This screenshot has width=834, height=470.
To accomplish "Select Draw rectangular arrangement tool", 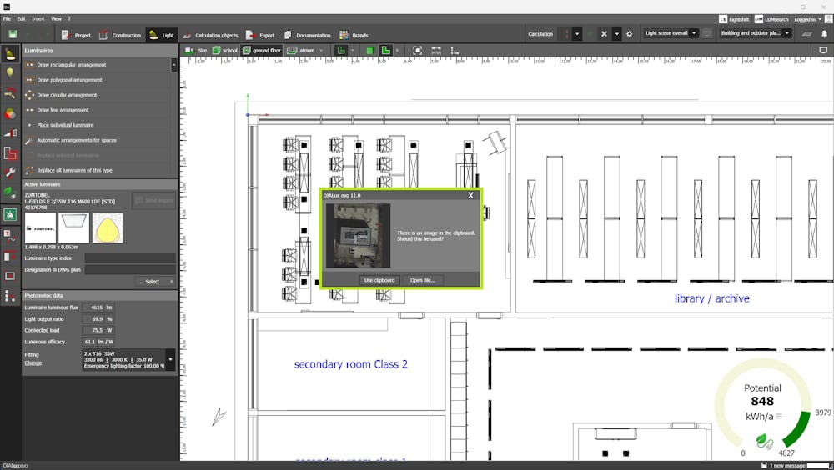I will tap(71, 65).
